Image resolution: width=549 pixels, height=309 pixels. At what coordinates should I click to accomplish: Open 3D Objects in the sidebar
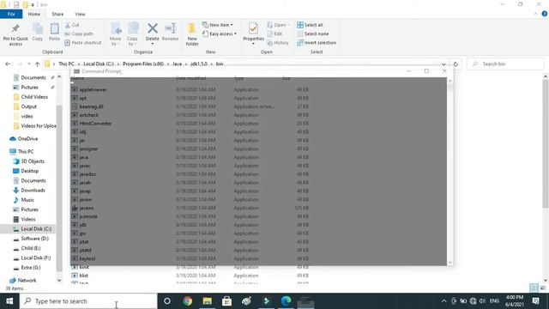click(28, 161)
